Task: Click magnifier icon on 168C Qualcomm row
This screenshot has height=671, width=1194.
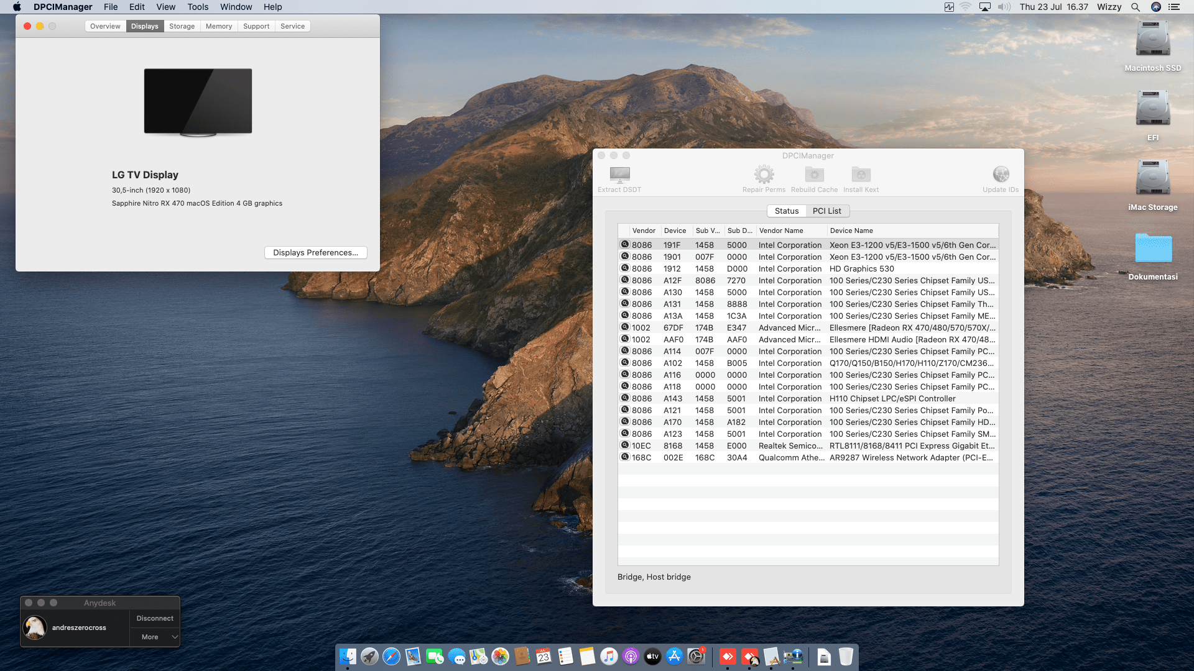Action: (x=625, y=457)
